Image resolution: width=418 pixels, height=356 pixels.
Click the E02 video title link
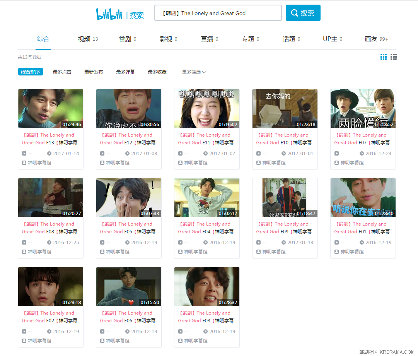pyautogui.click(x=49, y=317)
